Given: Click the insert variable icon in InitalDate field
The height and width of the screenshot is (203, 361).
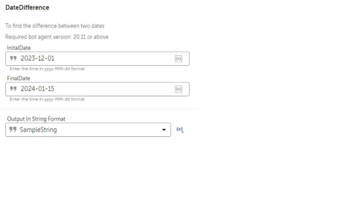Looking at the screenshot, I should (x=179, y=59).
